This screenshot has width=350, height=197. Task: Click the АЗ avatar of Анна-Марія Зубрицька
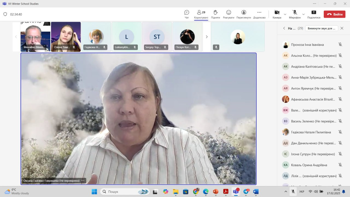(285, 77)
